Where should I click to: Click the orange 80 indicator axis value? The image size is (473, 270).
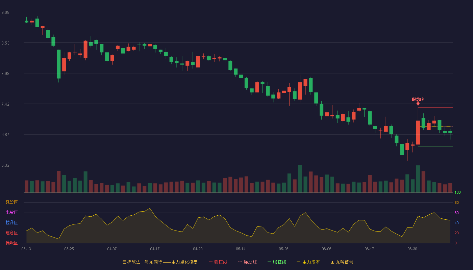(x=456, y=202)
